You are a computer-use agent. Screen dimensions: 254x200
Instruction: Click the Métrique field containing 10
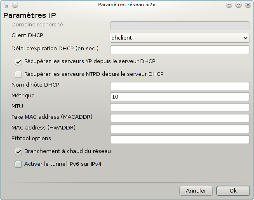coord(180,96)
